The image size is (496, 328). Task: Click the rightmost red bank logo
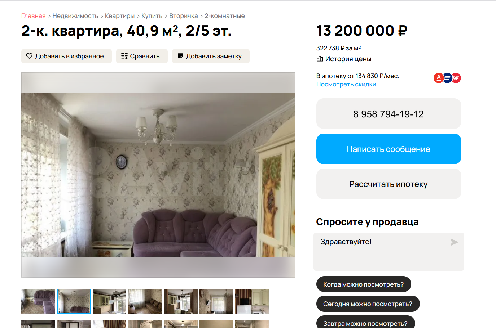[456, 78]
